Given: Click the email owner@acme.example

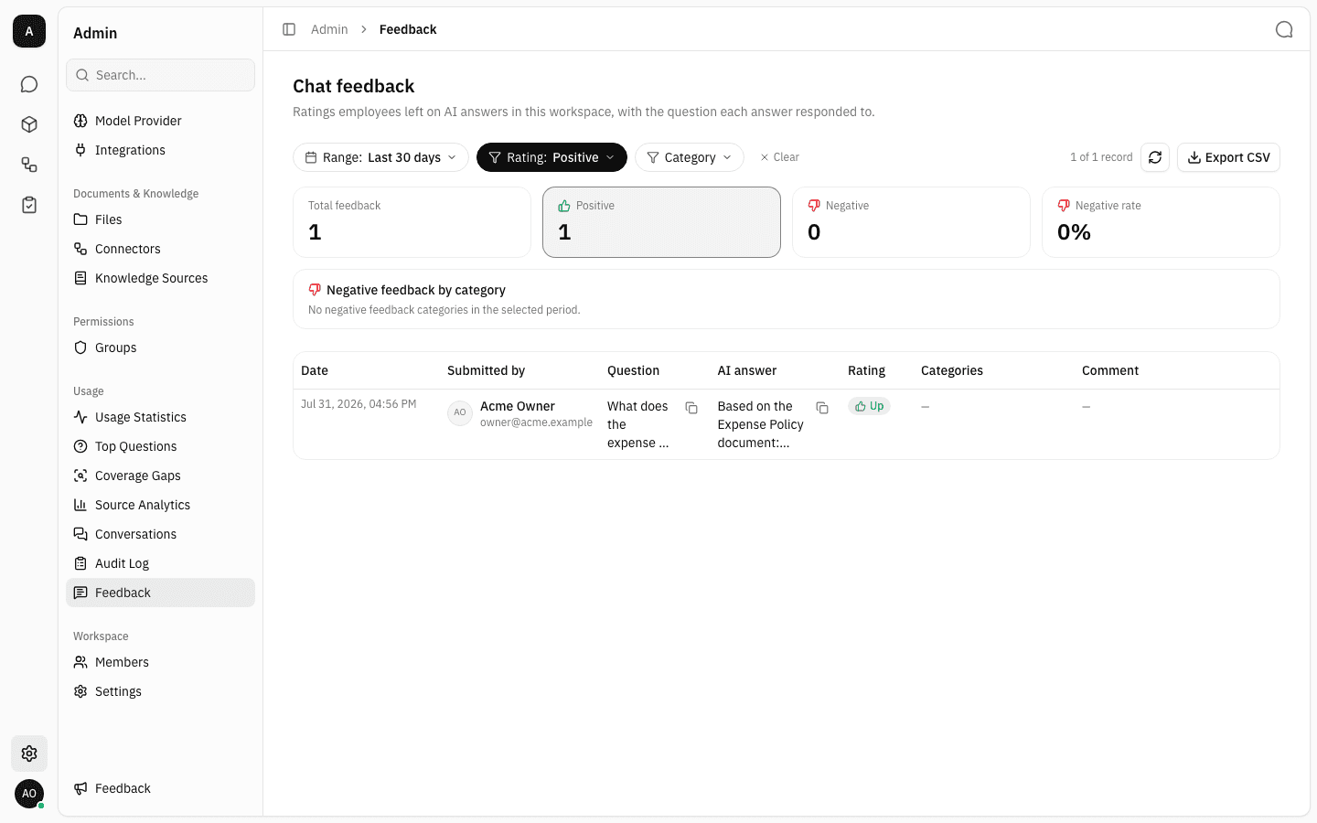Looking at the screenshot, I should tap(536, 422).
